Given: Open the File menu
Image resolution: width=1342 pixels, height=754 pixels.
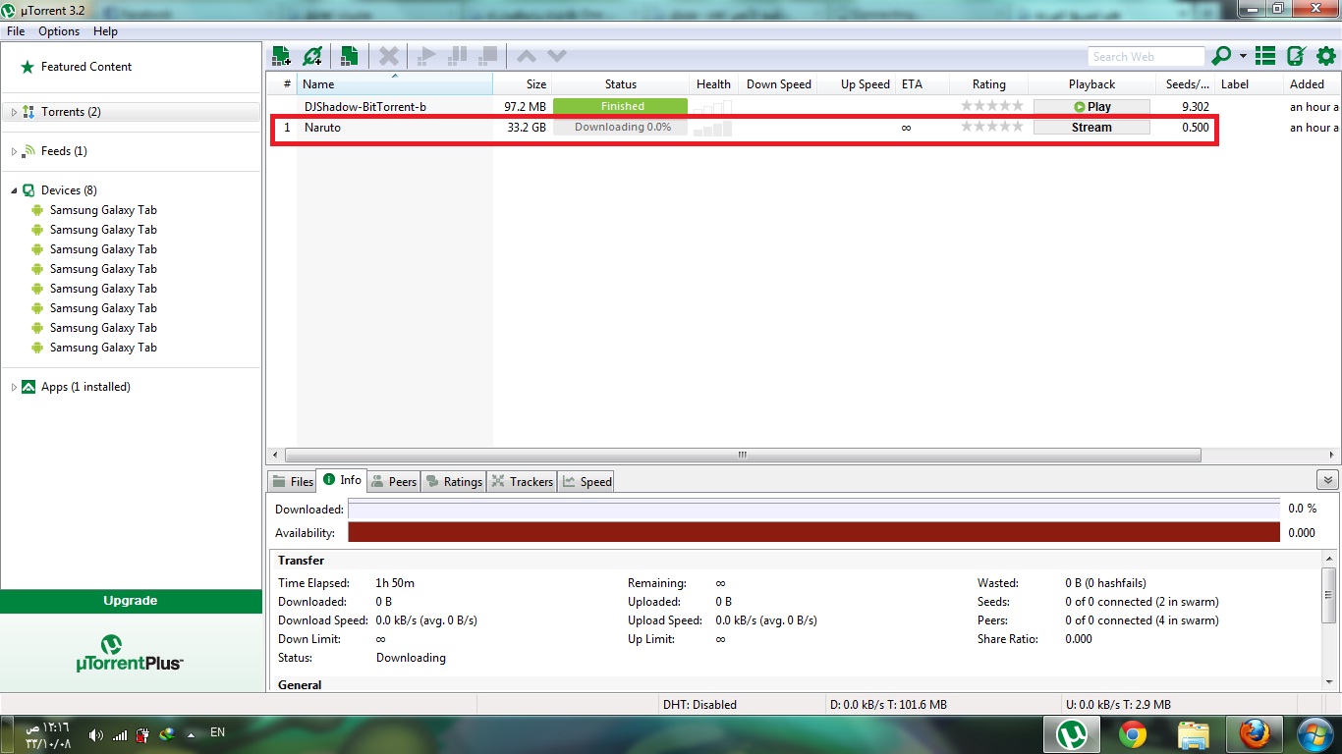Looking at the screenshot, I should click(x=16, y=31).
